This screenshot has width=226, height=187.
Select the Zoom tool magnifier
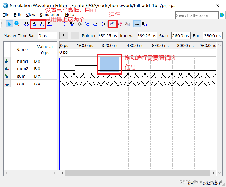coord(17,24)
